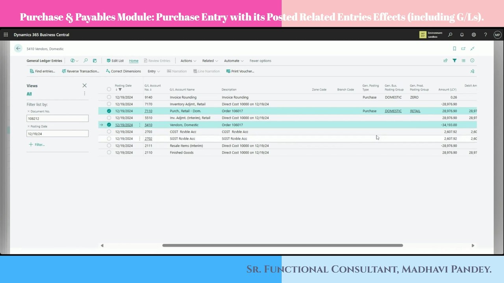Open the analysis mode dropdown icon
The image size is (504, 283).
pos(74,61)
